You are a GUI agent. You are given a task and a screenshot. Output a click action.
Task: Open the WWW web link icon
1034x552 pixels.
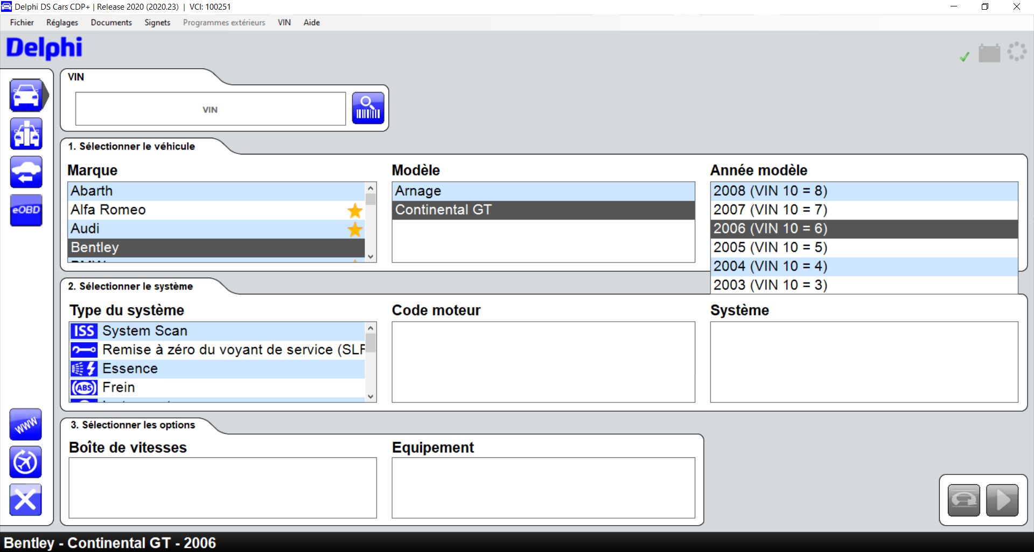click(25, 424)
